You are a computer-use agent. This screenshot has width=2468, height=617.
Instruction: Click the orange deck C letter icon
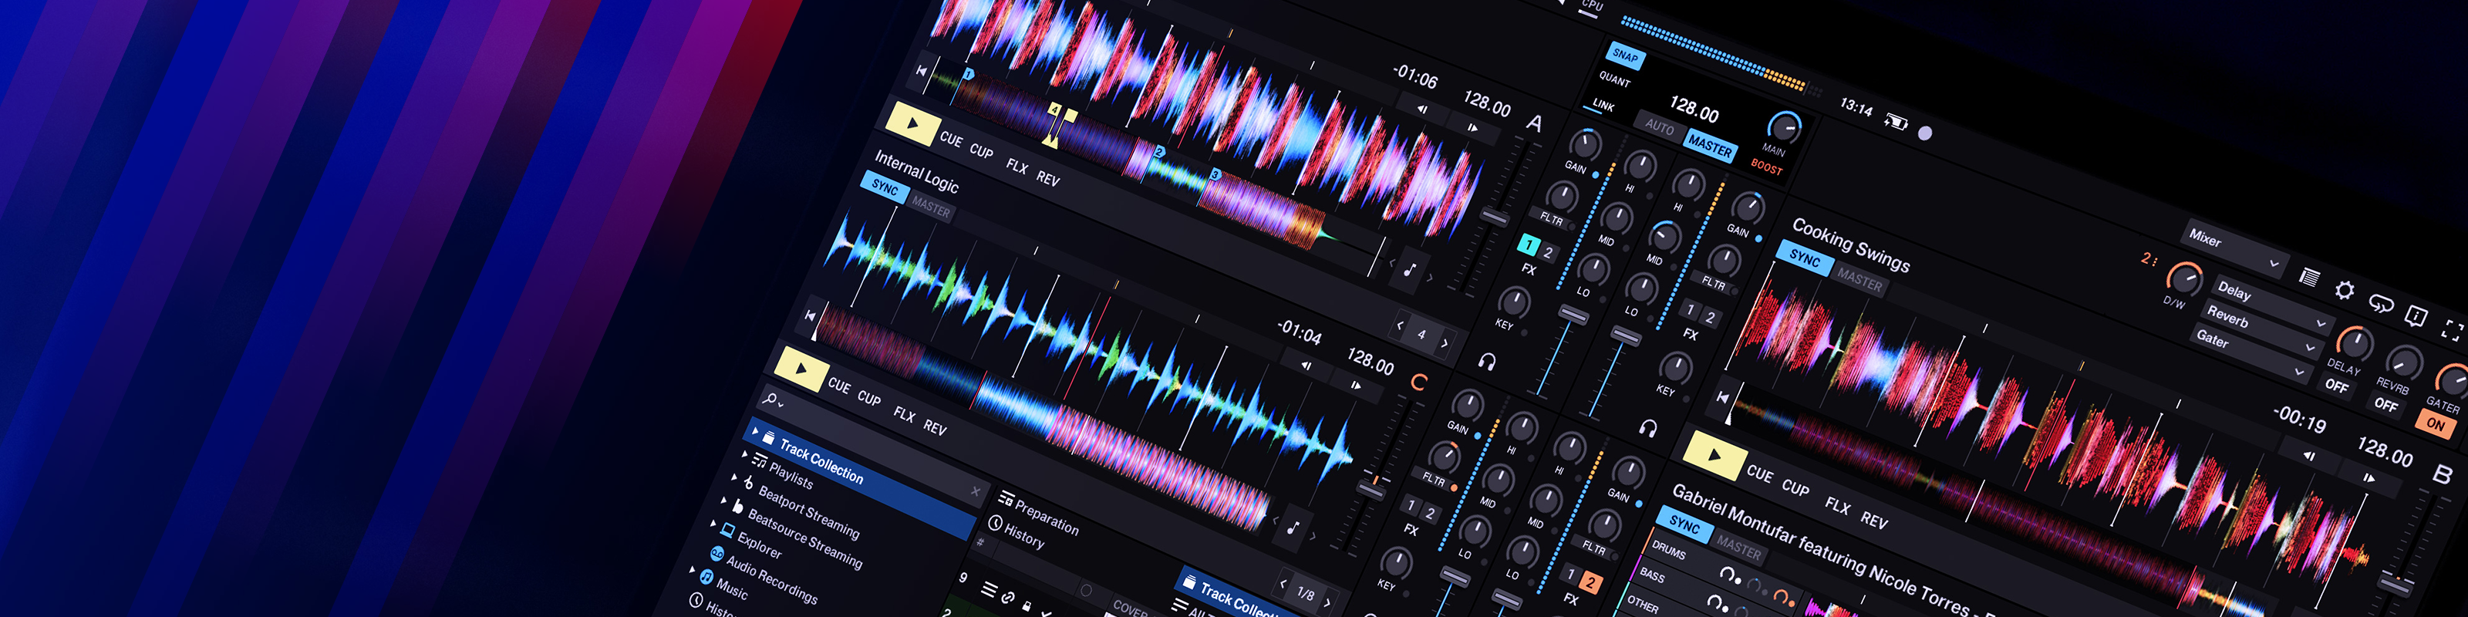pos(1419,381)
